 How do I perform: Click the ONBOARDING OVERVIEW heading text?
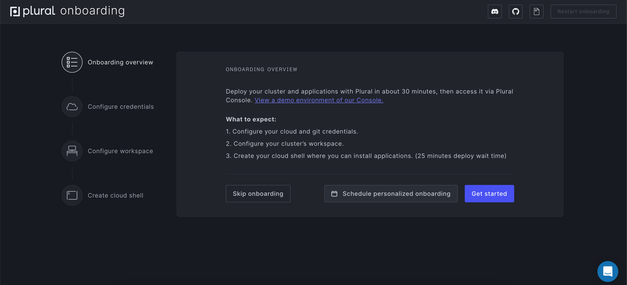[261, 70]
